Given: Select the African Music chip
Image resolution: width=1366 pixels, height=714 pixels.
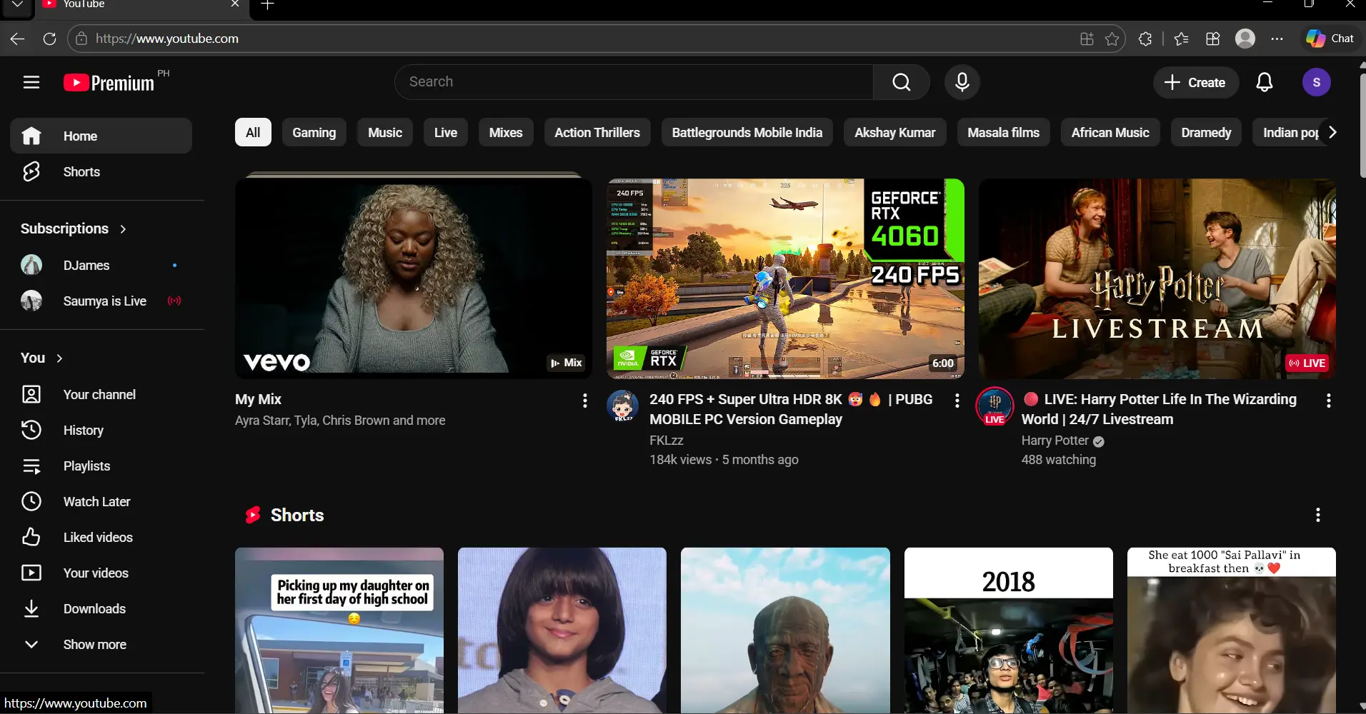Looking at the screenshot, I should (1110, 132).
